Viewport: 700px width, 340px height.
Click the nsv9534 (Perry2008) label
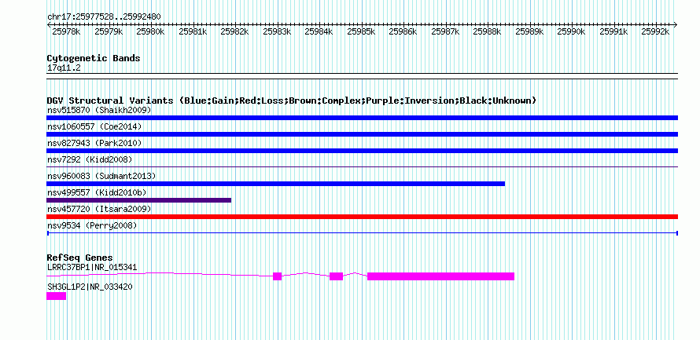(x=92, y=226)
